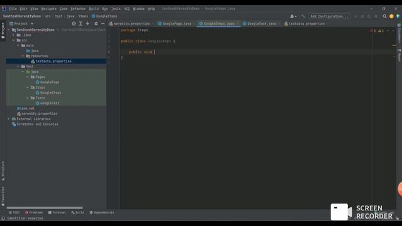Collapse the Tests package
The width and height of the screenshot is (402, 226).
tap(28, 98)
